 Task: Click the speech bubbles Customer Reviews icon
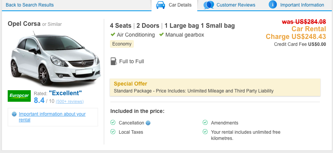(208, 5)
